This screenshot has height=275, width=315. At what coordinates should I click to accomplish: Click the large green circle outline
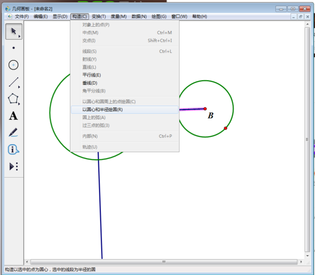coord(50,113)
